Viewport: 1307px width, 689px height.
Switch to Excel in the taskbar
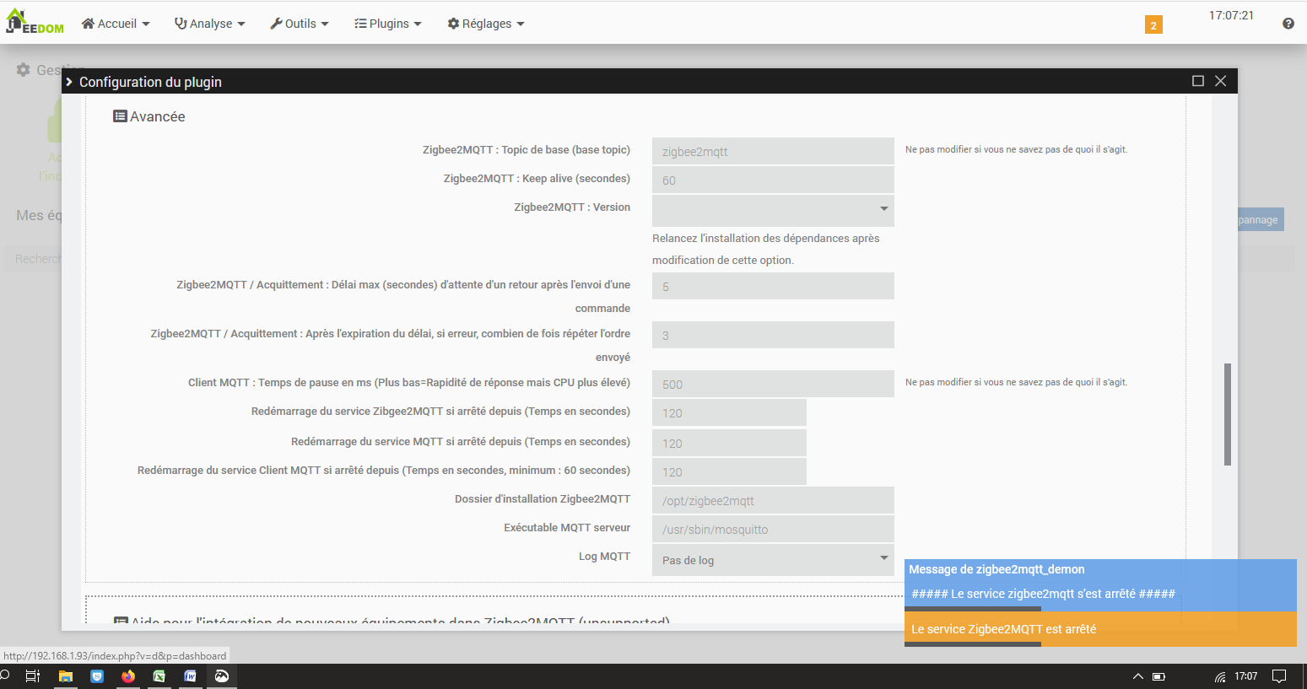pos(159,676)
